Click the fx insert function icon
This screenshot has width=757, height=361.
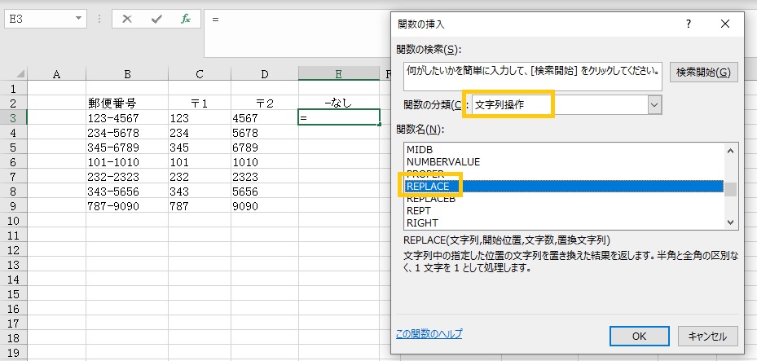(x=186, y=19)
